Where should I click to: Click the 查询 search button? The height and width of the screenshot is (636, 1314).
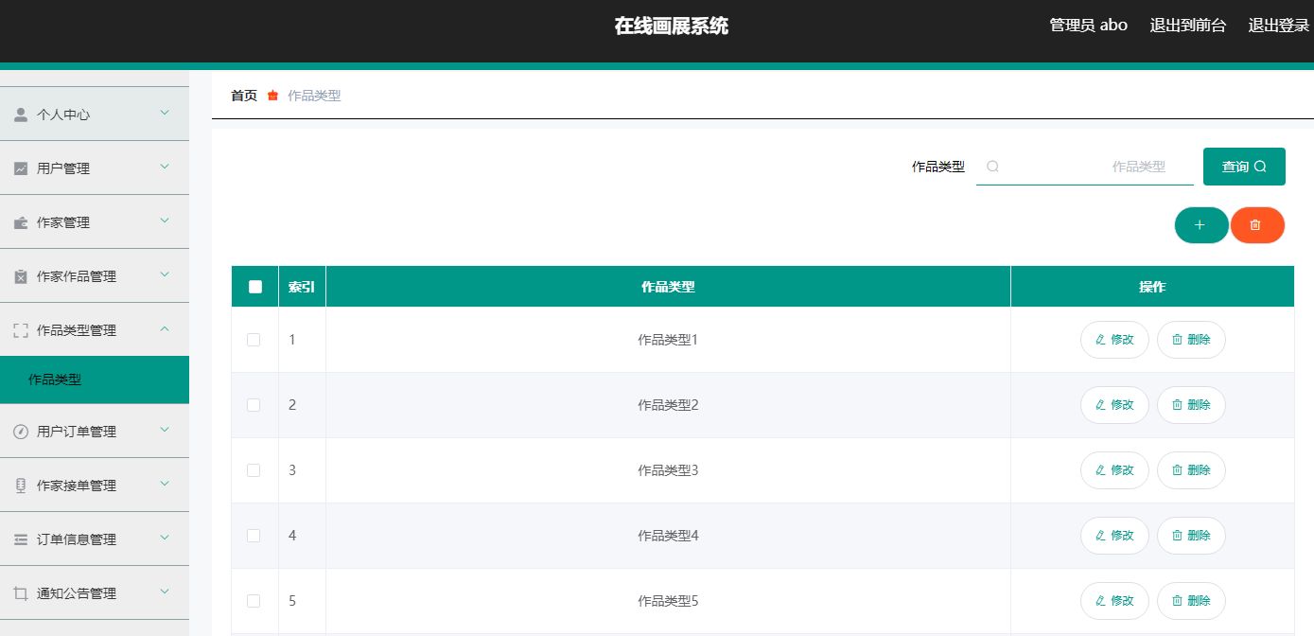tap(1244, 167)
